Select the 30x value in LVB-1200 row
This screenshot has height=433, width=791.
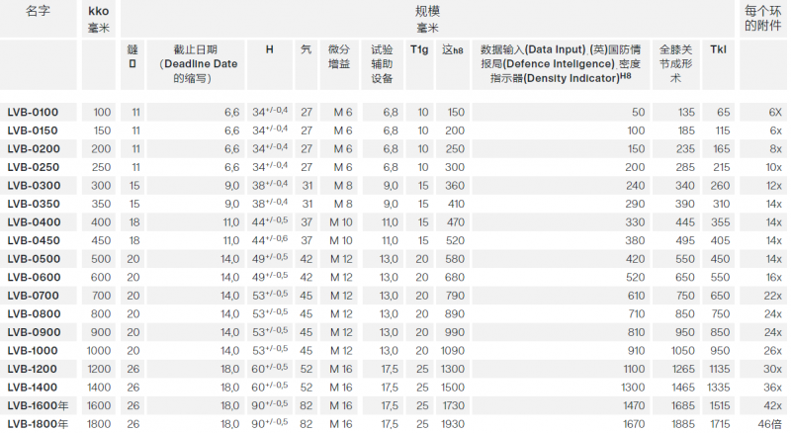click(772, 369)
